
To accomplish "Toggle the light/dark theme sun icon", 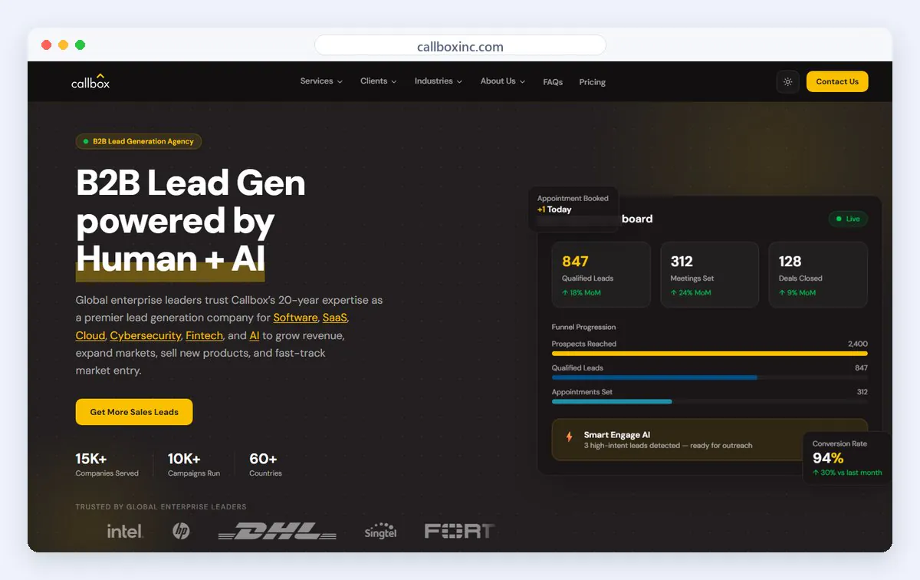I will tap(787, 81).
